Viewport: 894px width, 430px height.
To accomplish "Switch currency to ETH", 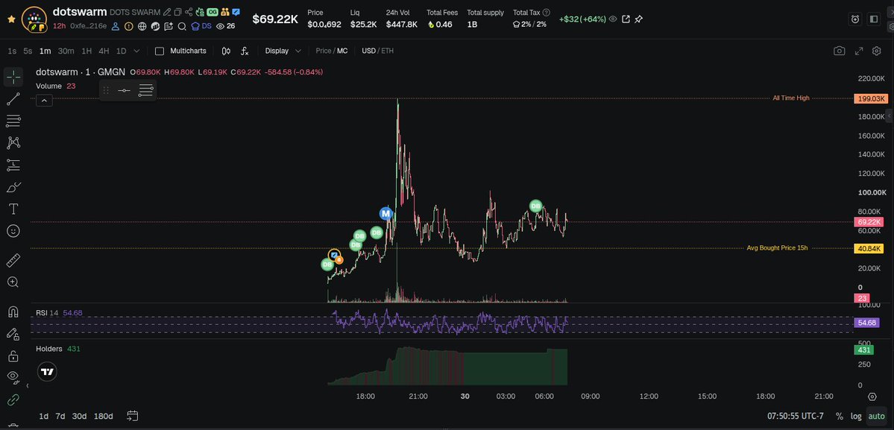I will click(387, 51).
